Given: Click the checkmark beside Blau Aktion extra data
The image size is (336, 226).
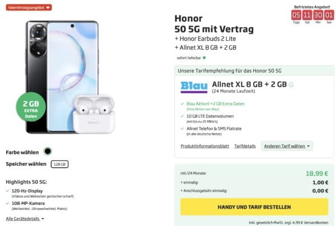Looking at the screenshot, I should pyautogui.click(x=182, y=104).
